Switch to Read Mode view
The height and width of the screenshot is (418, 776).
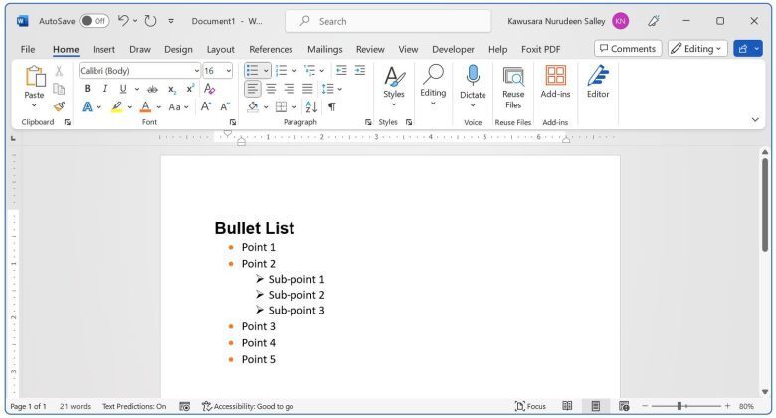coord(567,406)
